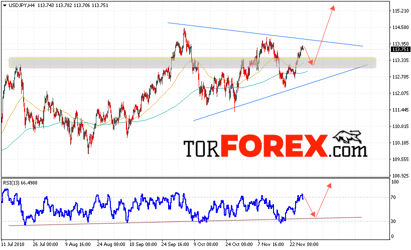Click the 24 Aug 08:00 time label

pos(111,244)
